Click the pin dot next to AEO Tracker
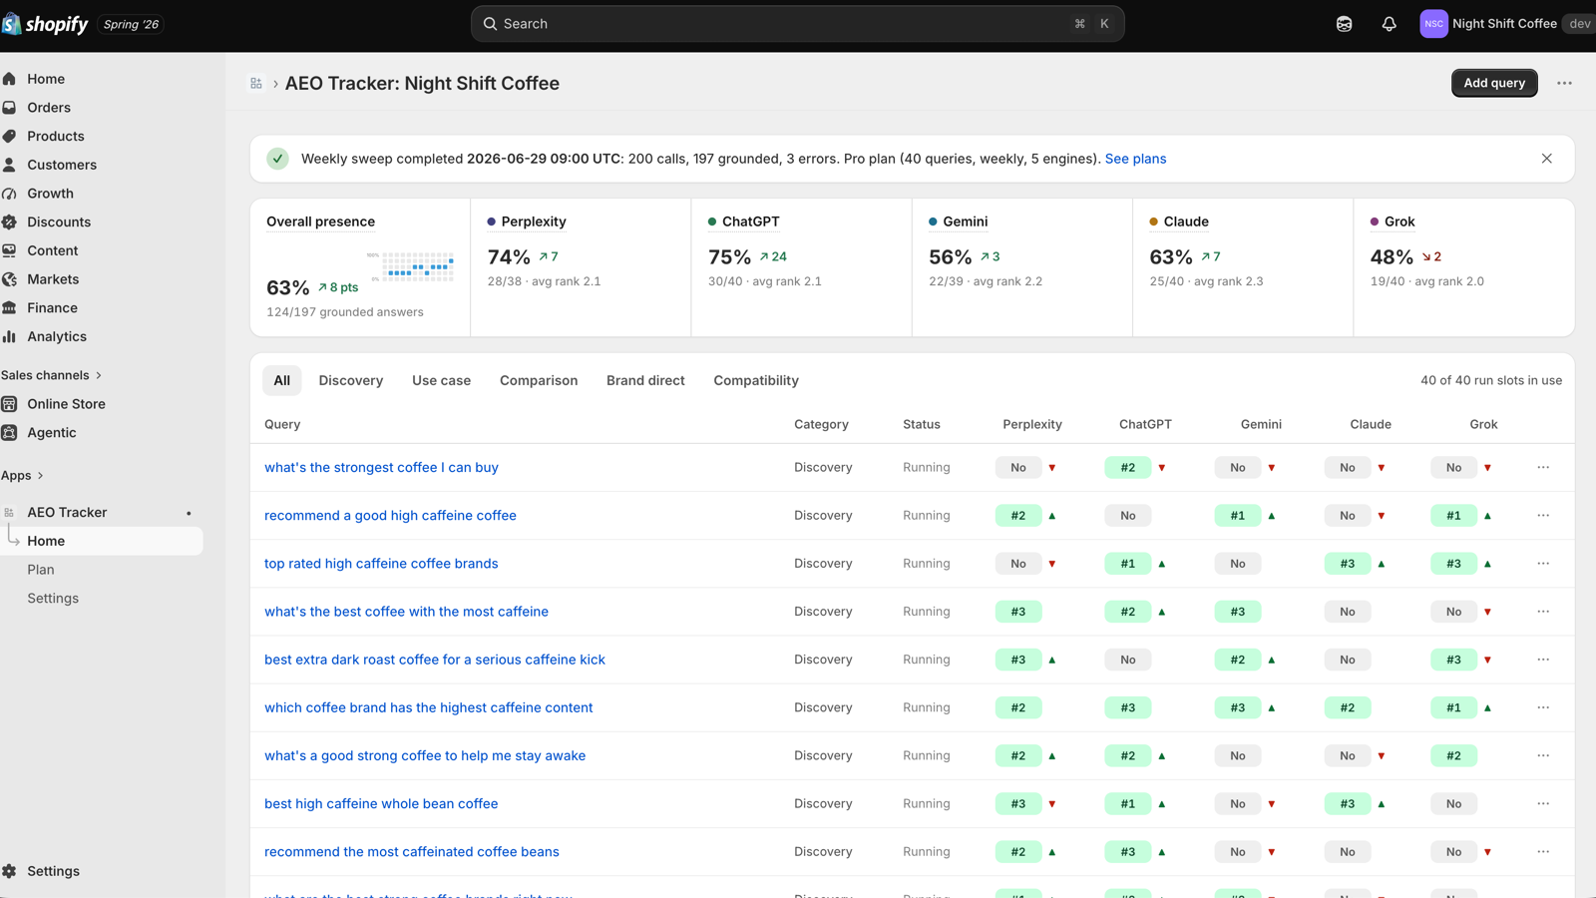The height and width of the screenshot is (898, 1596). pyautogui.click(x=189, y=513)
